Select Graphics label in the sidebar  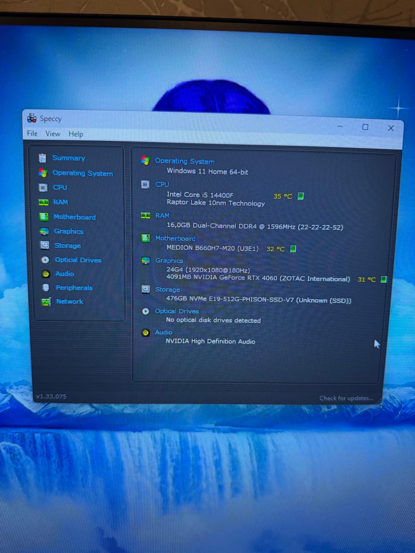pos(69,232)
